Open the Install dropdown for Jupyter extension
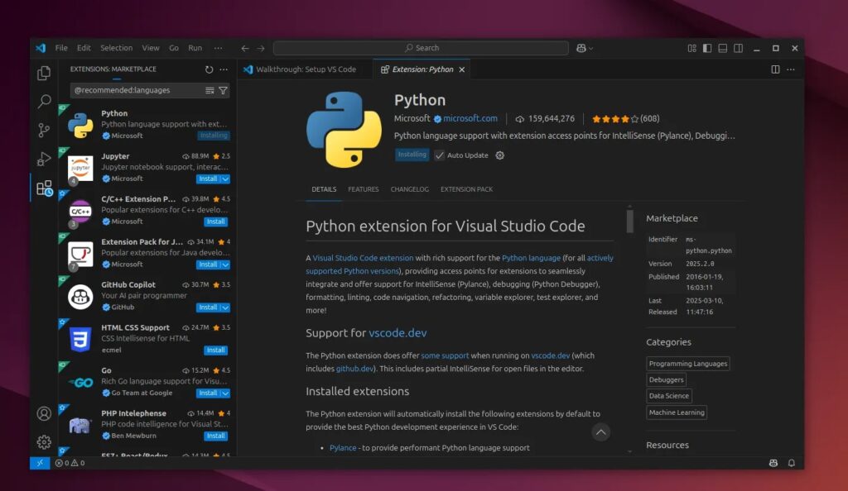 [x=224, y=179]
